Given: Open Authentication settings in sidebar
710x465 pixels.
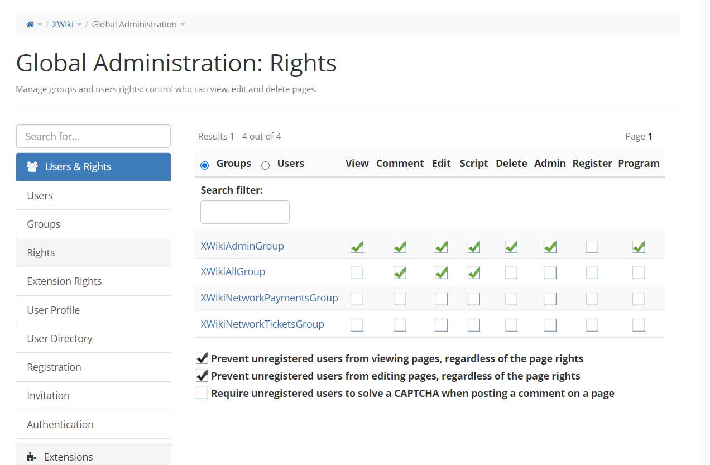Looking at the screenshot, I should (x=93, y=424).
